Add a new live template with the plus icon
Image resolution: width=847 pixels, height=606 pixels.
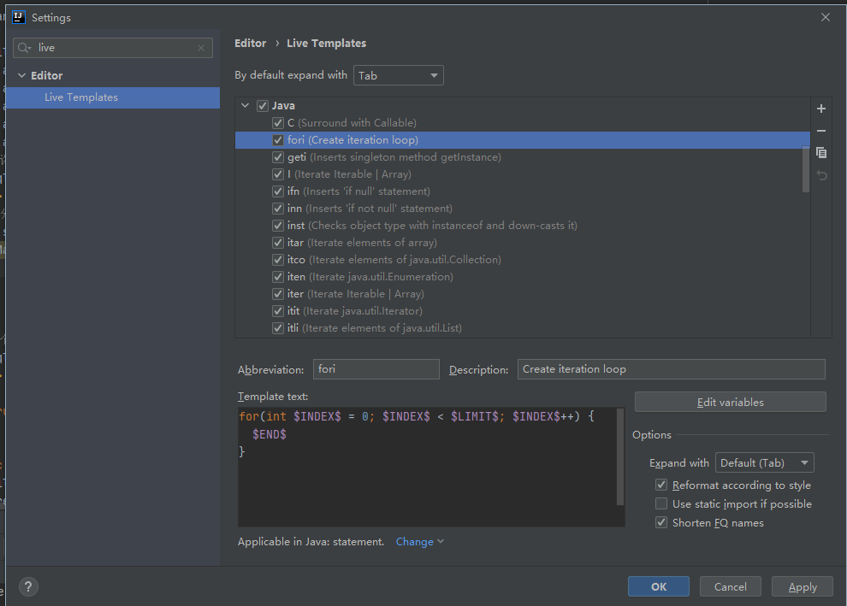click(821, 109)
